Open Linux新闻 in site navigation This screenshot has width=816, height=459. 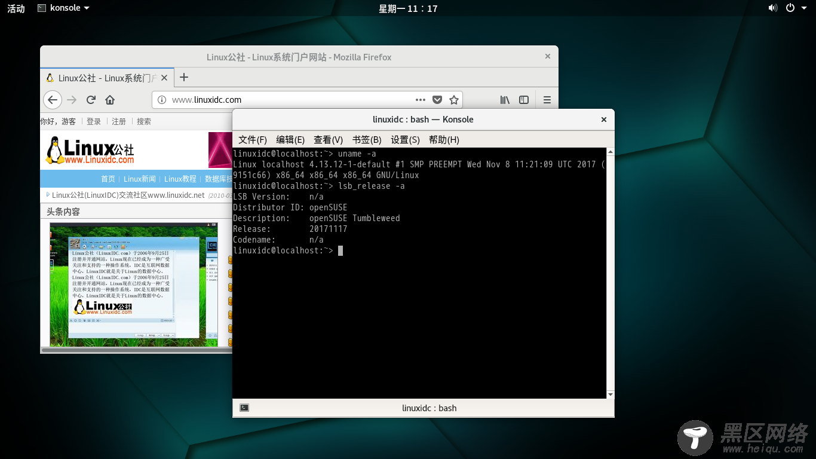[x=140, y=179]
